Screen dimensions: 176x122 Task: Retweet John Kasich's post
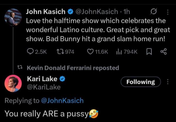pos(59,52)
